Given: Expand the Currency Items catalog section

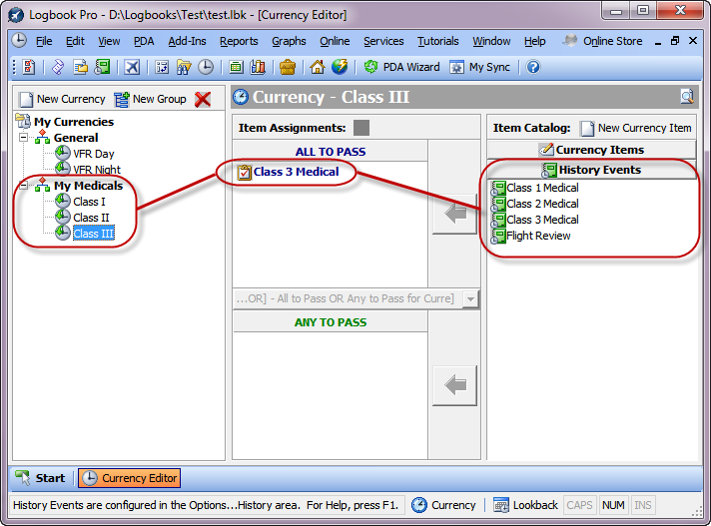Looking at the screenshot, I should click(592, 150).
